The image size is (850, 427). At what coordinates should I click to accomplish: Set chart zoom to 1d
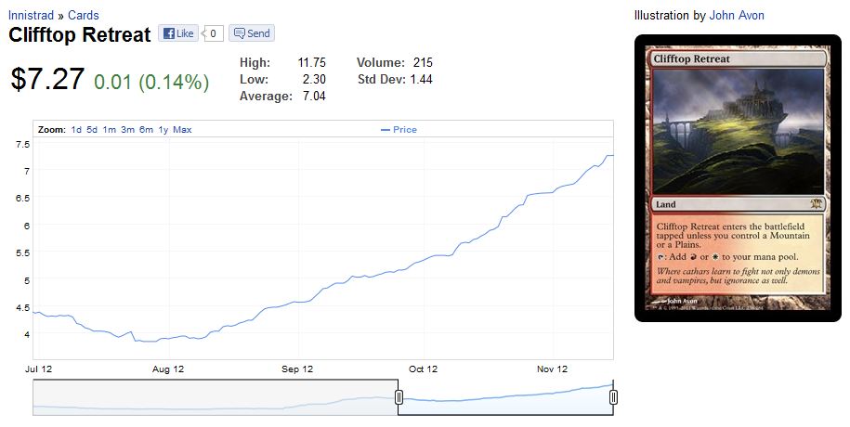tap(76, 130)
